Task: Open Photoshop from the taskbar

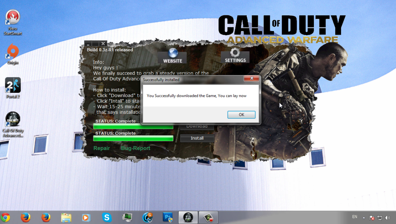Action: point(168,217)
